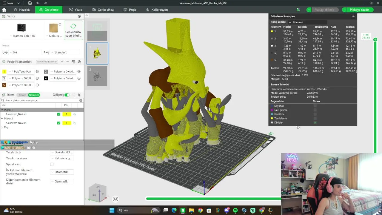This screenshot has height=215, width=382.
Task: Switch to the Kalibrasyon tab
Action: pyautogui.click(x=157, y=10)
